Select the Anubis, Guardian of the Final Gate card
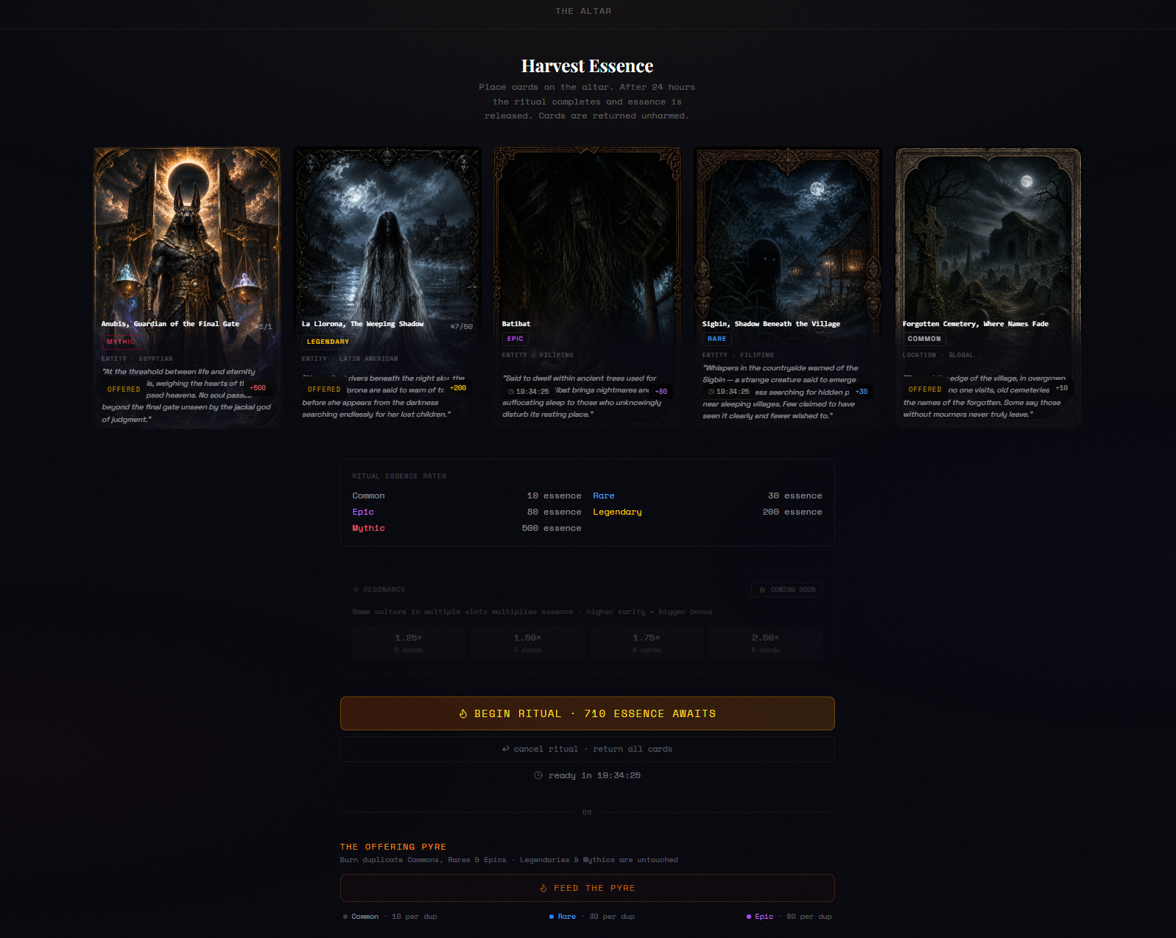The width and height of the screenshot is (1176, 938). tap(187, 287)
